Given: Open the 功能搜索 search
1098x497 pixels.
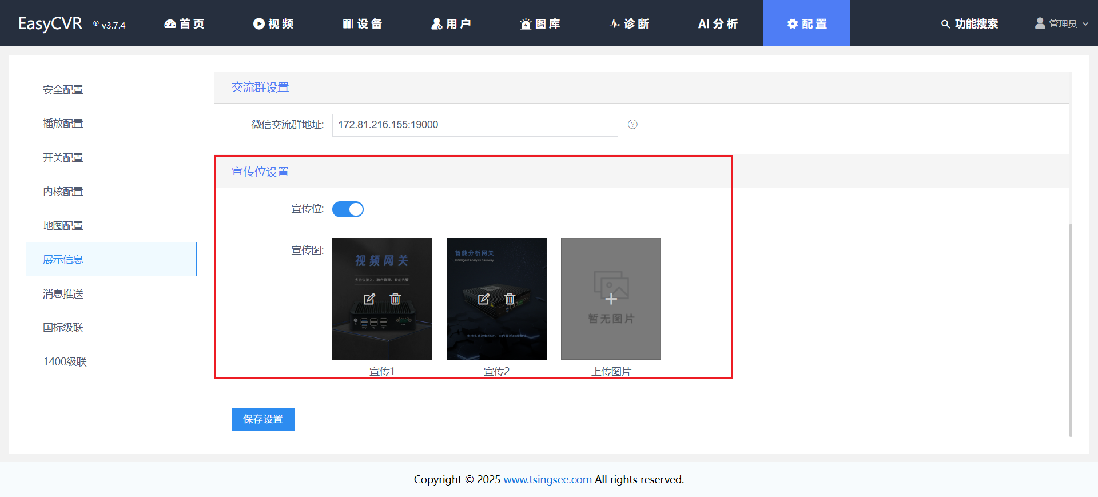Looking at the screenshot, I should click(x=969, y=23).
